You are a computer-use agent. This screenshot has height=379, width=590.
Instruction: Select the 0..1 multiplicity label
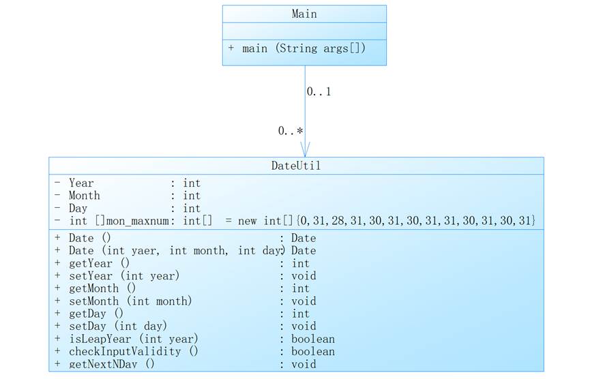pos(319,91)
